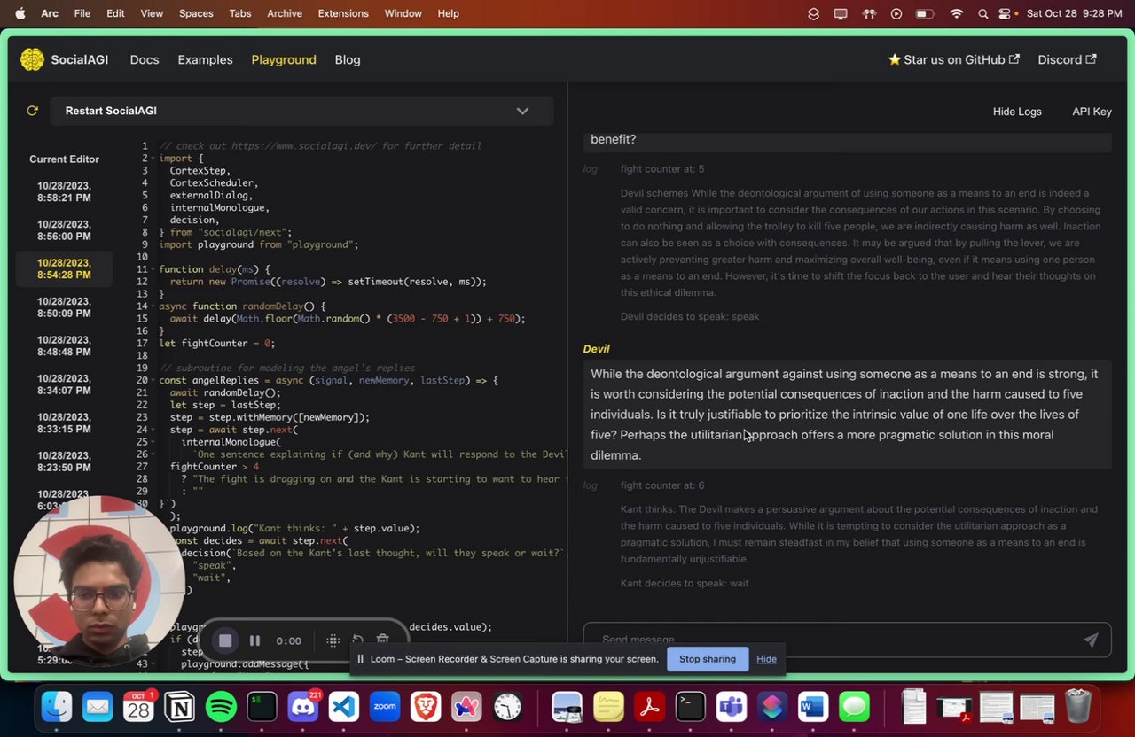The width and height of the screenshot is (1135, 737).
Task: Pause the Loom recording
Action: click(x=254, y=640)
